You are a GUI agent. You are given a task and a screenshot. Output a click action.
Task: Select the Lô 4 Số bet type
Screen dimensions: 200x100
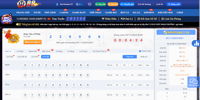45,57
